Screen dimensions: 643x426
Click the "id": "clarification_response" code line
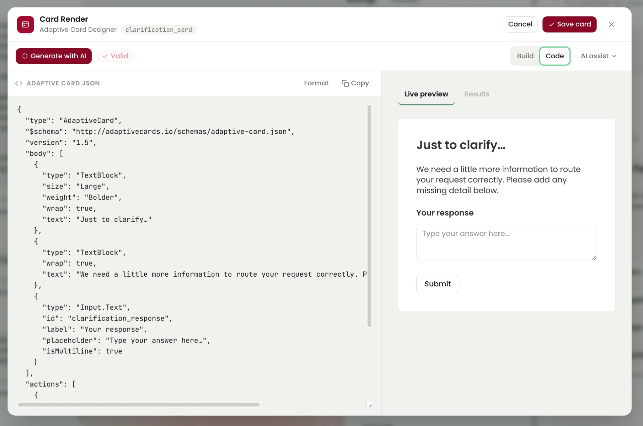click(107, 318)
